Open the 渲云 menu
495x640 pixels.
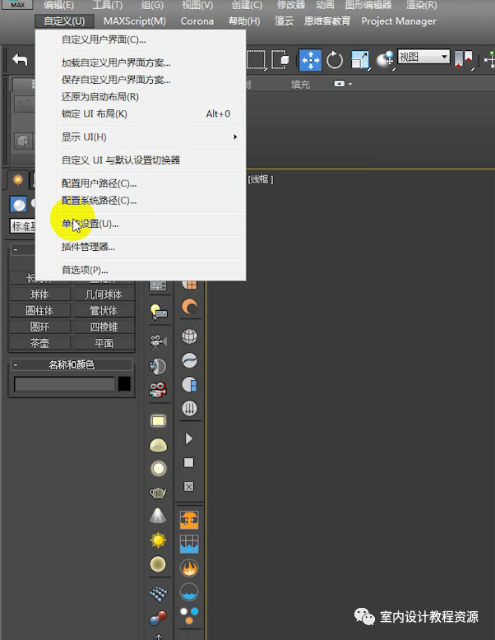284,21
